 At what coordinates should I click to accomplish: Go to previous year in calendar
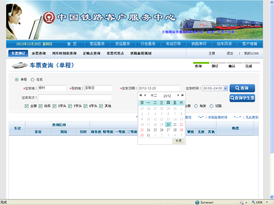point(141,95)
